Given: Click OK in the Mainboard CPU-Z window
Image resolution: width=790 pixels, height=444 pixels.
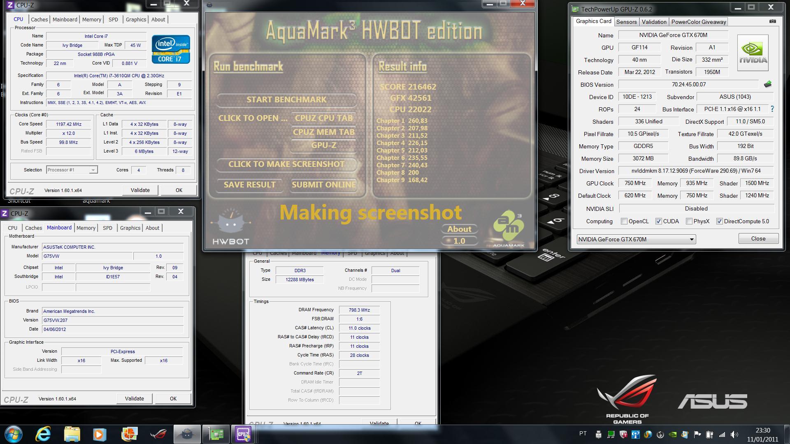Looking at the screenshot, I should click(173, 398).
